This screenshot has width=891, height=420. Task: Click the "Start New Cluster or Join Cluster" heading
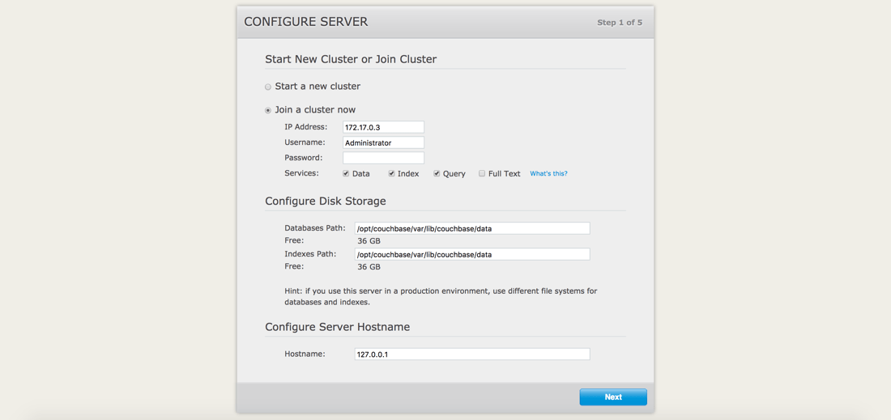point(351,59)
